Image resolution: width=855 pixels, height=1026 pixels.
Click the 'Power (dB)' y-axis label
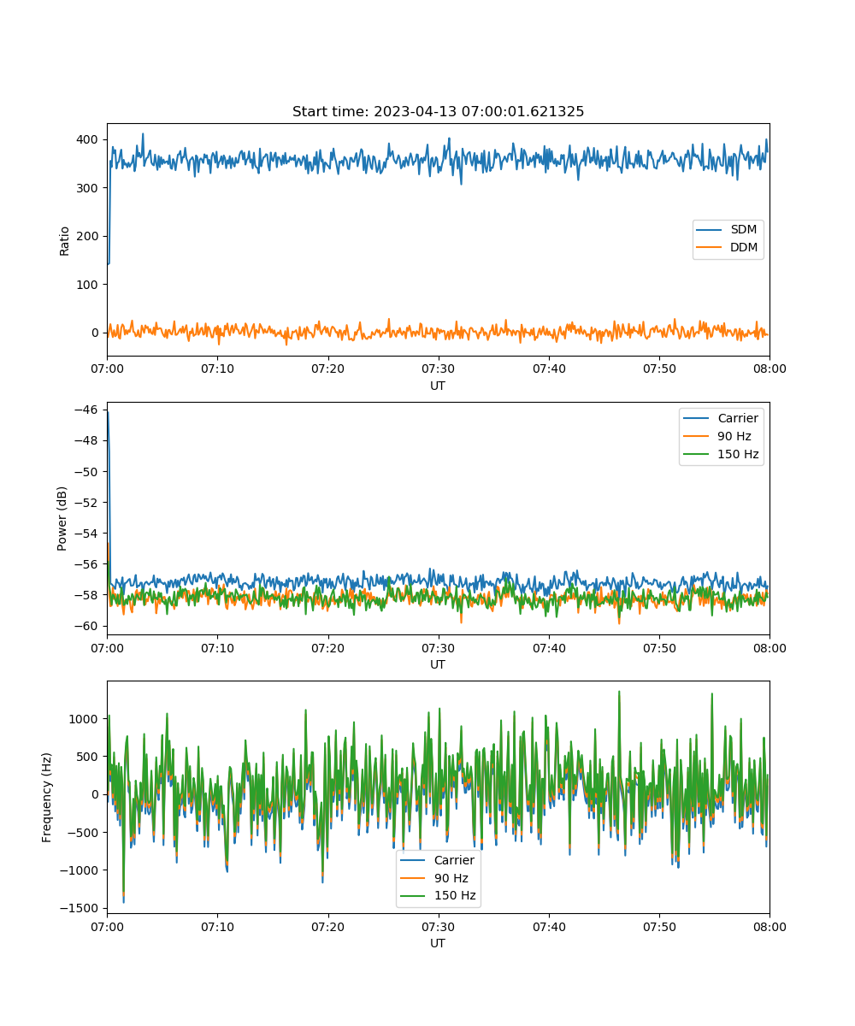coord(63,518)
